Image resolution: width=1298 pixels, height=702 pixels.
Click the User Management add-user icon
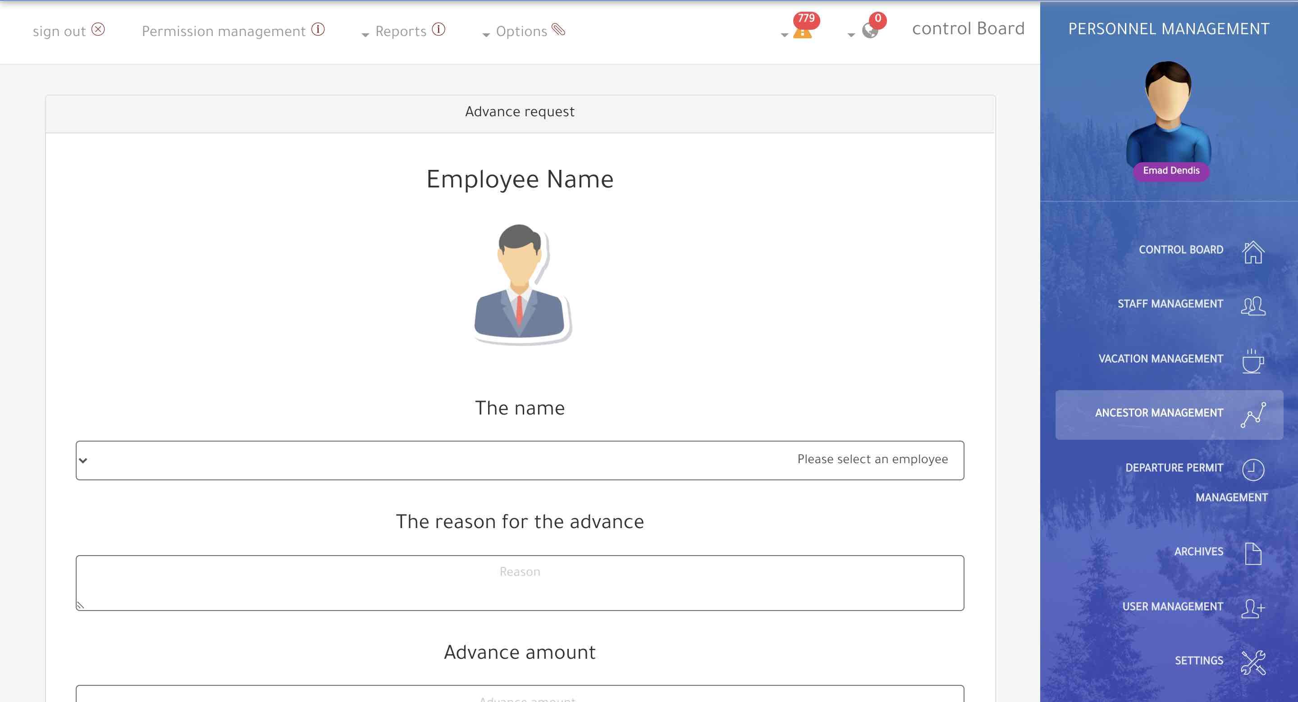(x=1252, y=608)
